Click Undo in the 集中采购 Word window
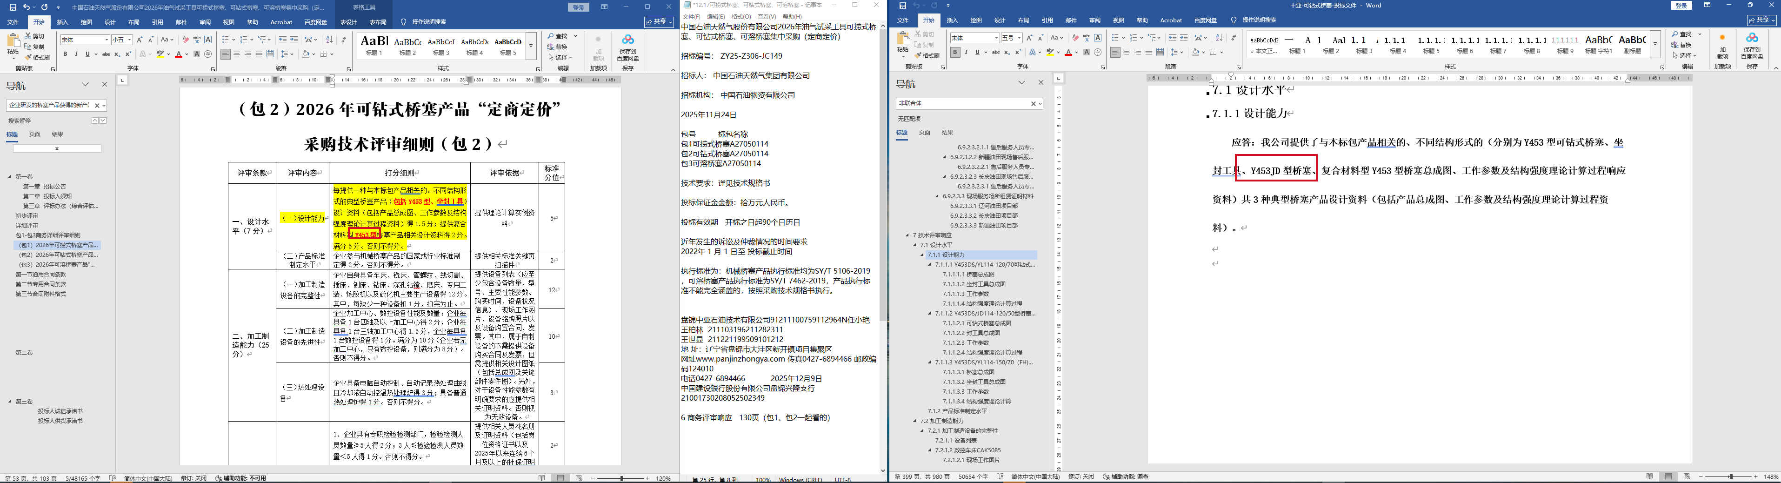This screenshot has width=1781, height=483. click(x=26, y=7)
